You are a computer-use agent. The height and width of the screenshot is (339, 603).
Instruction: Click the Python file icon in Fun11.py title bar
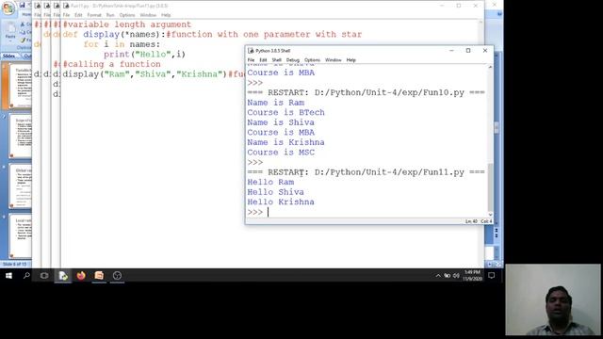66,6
